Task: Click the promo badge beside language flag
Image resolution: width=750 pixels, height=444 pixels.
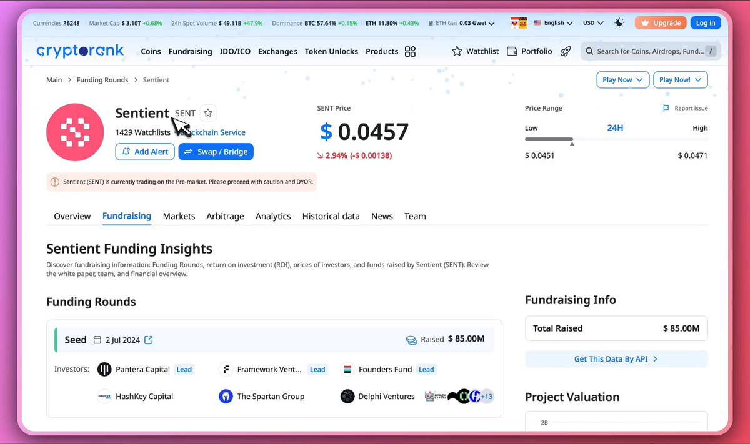Action: pyautogui.click(x=518, y=23)
